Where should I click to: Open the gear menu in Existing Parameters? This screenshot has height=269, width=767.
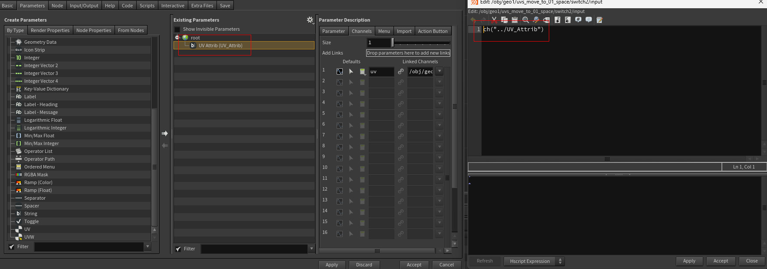[x=310, y=20]
